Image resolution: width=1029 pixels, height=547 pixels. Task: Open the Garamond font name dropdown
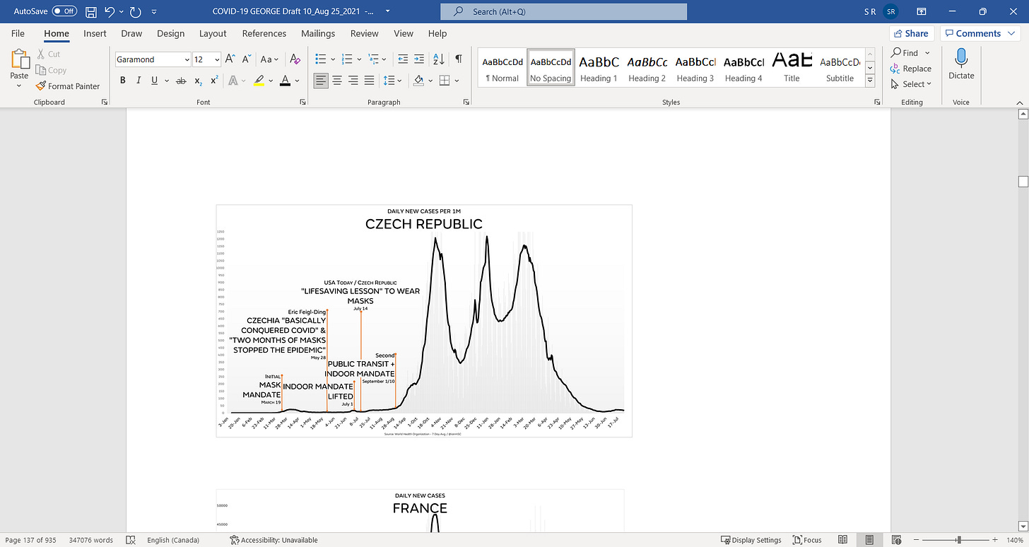[187, 60]
